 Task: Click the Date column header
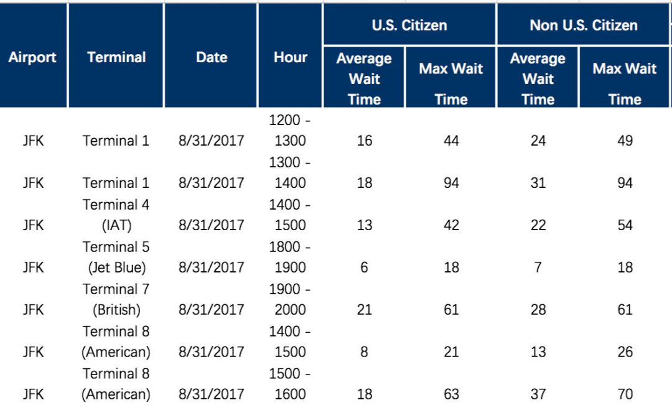click(212, 57)
